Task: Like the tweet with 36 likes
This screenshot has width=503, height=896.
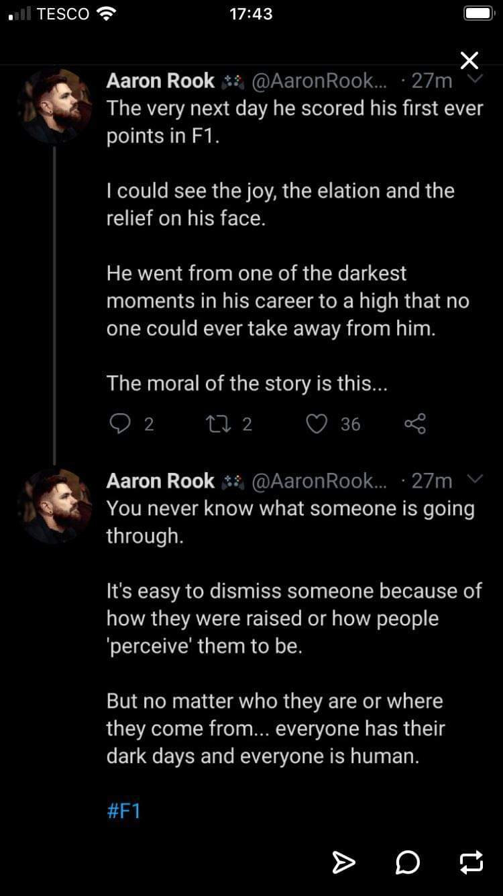Action: click(x=317, y=424)
